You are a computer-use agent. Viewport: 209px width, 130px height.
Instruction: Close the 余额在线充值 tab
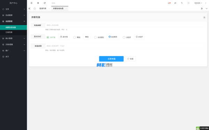pos(66,9)
